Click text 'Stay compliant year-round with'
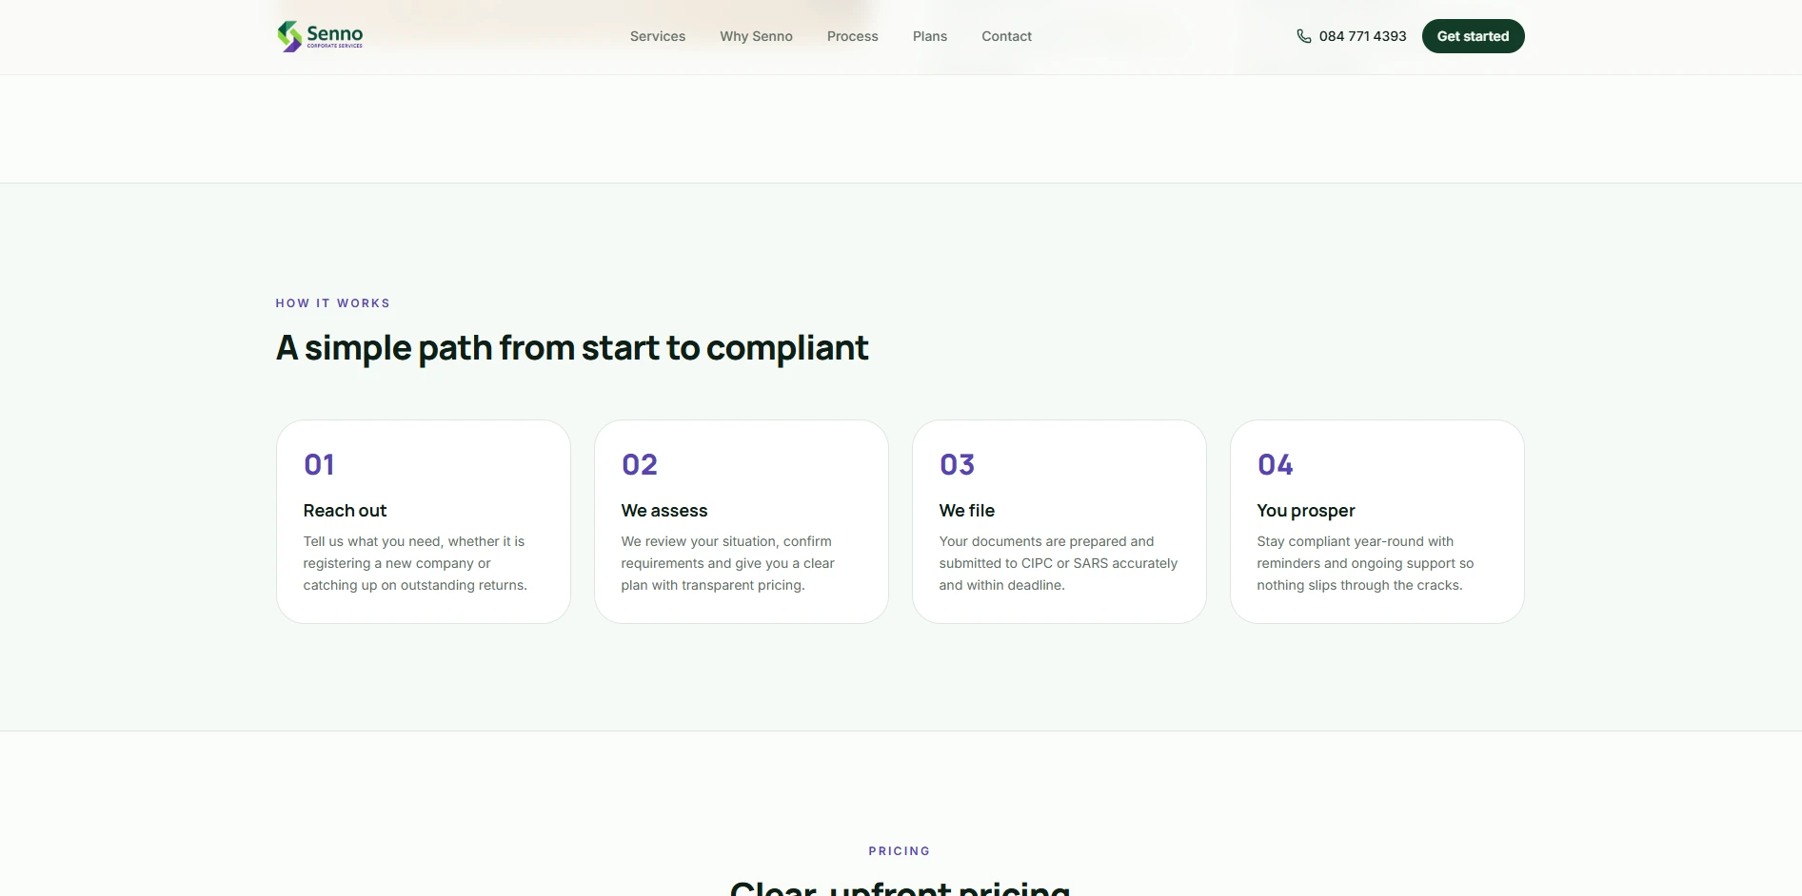Viewport: 1802px width, 896px height. click(x=1356, y=541)
